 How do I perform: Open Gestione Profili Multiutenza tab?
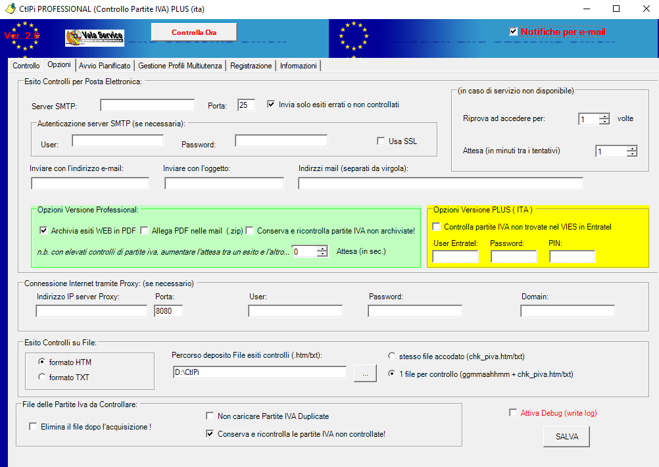click(180, 66)
